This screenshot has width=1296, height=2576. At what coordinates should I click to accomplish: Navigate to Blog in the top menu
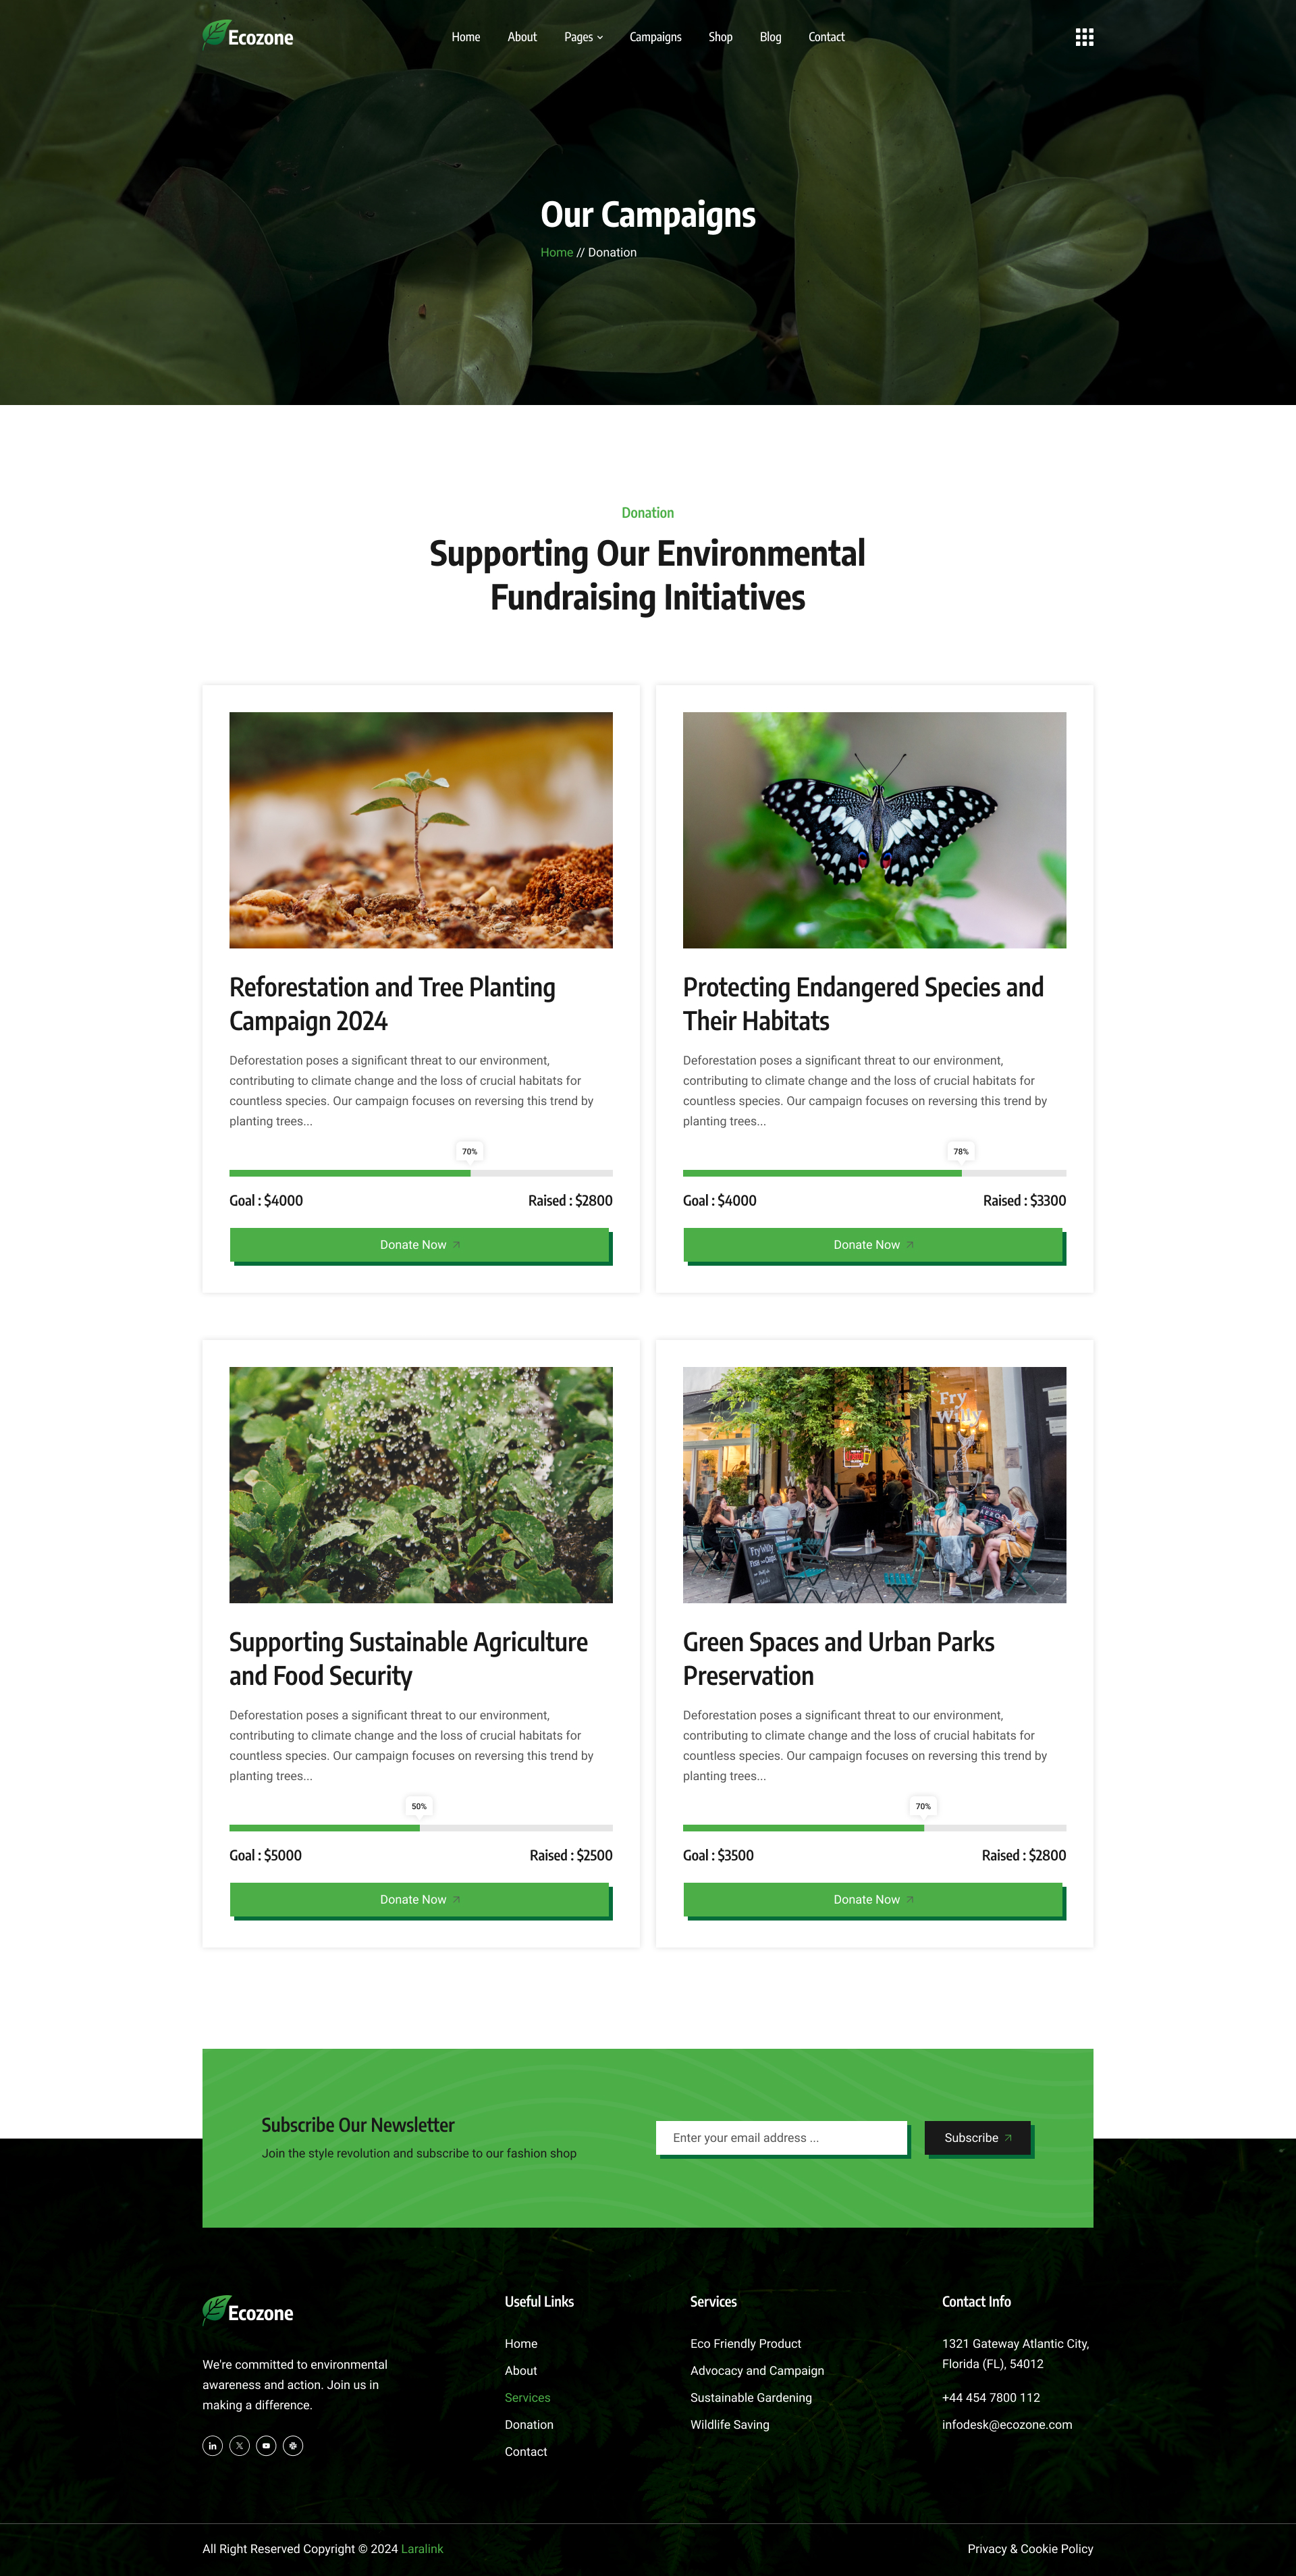[x=770, y=37]
